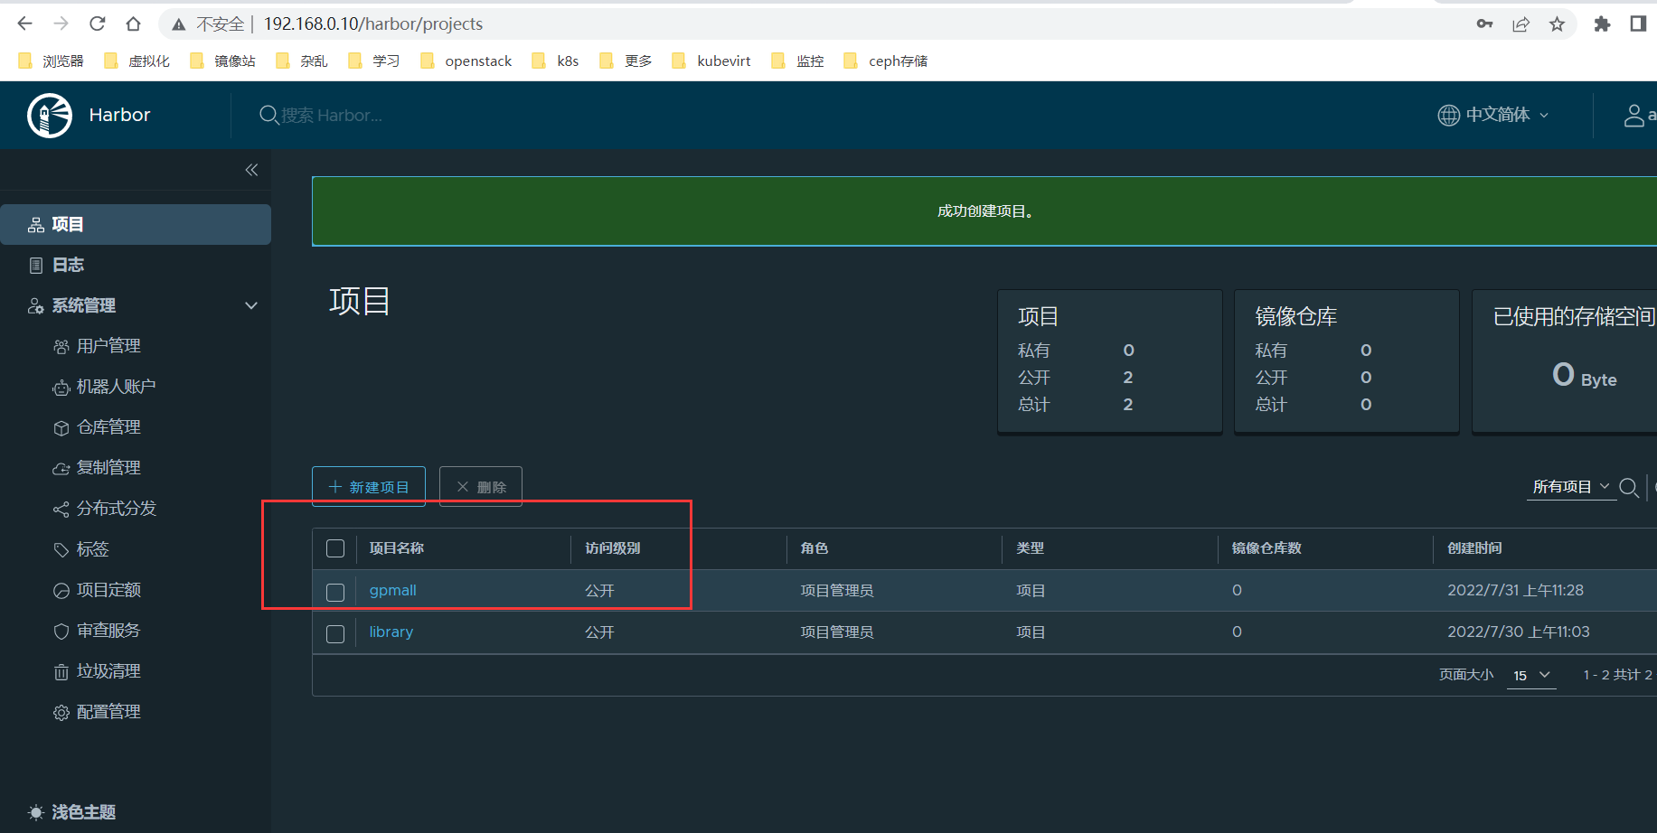This screenshot has width=1657, height=833.
Task: Click the 新建项目 button
Action: point(369,487)
